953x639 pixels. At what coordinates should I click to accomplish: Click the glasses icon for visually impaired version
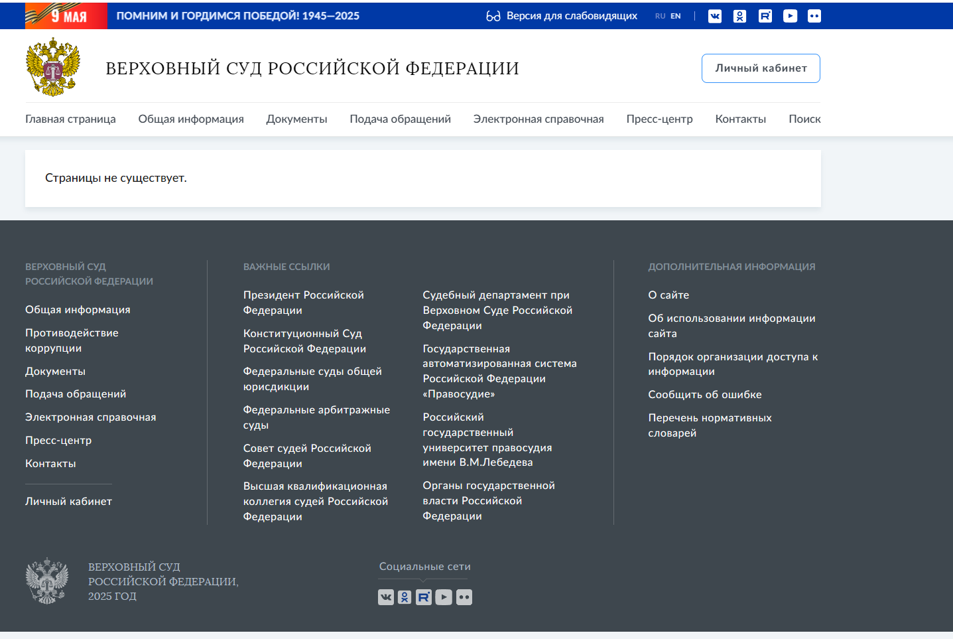(493, 16)
